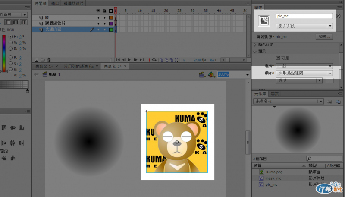Click the lock all layers padlock icon
The width and height of the screenshot is (345, 197).
point(104,10)
